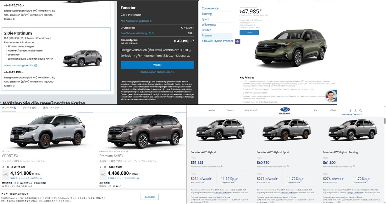The image size is (386, 204).
Task: Open the Why Subaru? menu
Action: (251, 110)
